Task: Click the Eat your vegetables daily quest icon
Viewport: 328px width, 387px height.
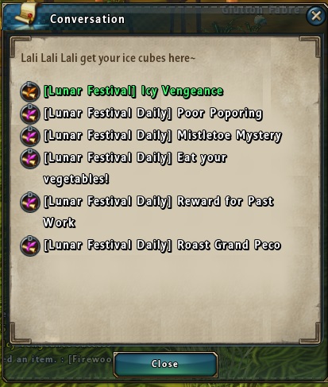Action: [30, 158]
